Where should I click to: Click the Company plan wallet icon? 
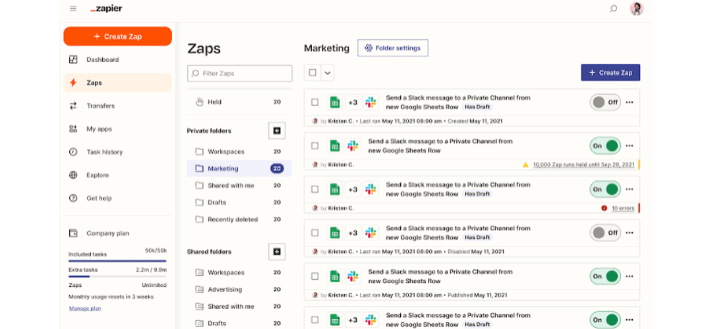click(73, 234)
